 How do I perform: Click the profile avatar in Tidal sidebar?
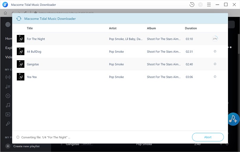pyautogui.click(x=8, y=24)
